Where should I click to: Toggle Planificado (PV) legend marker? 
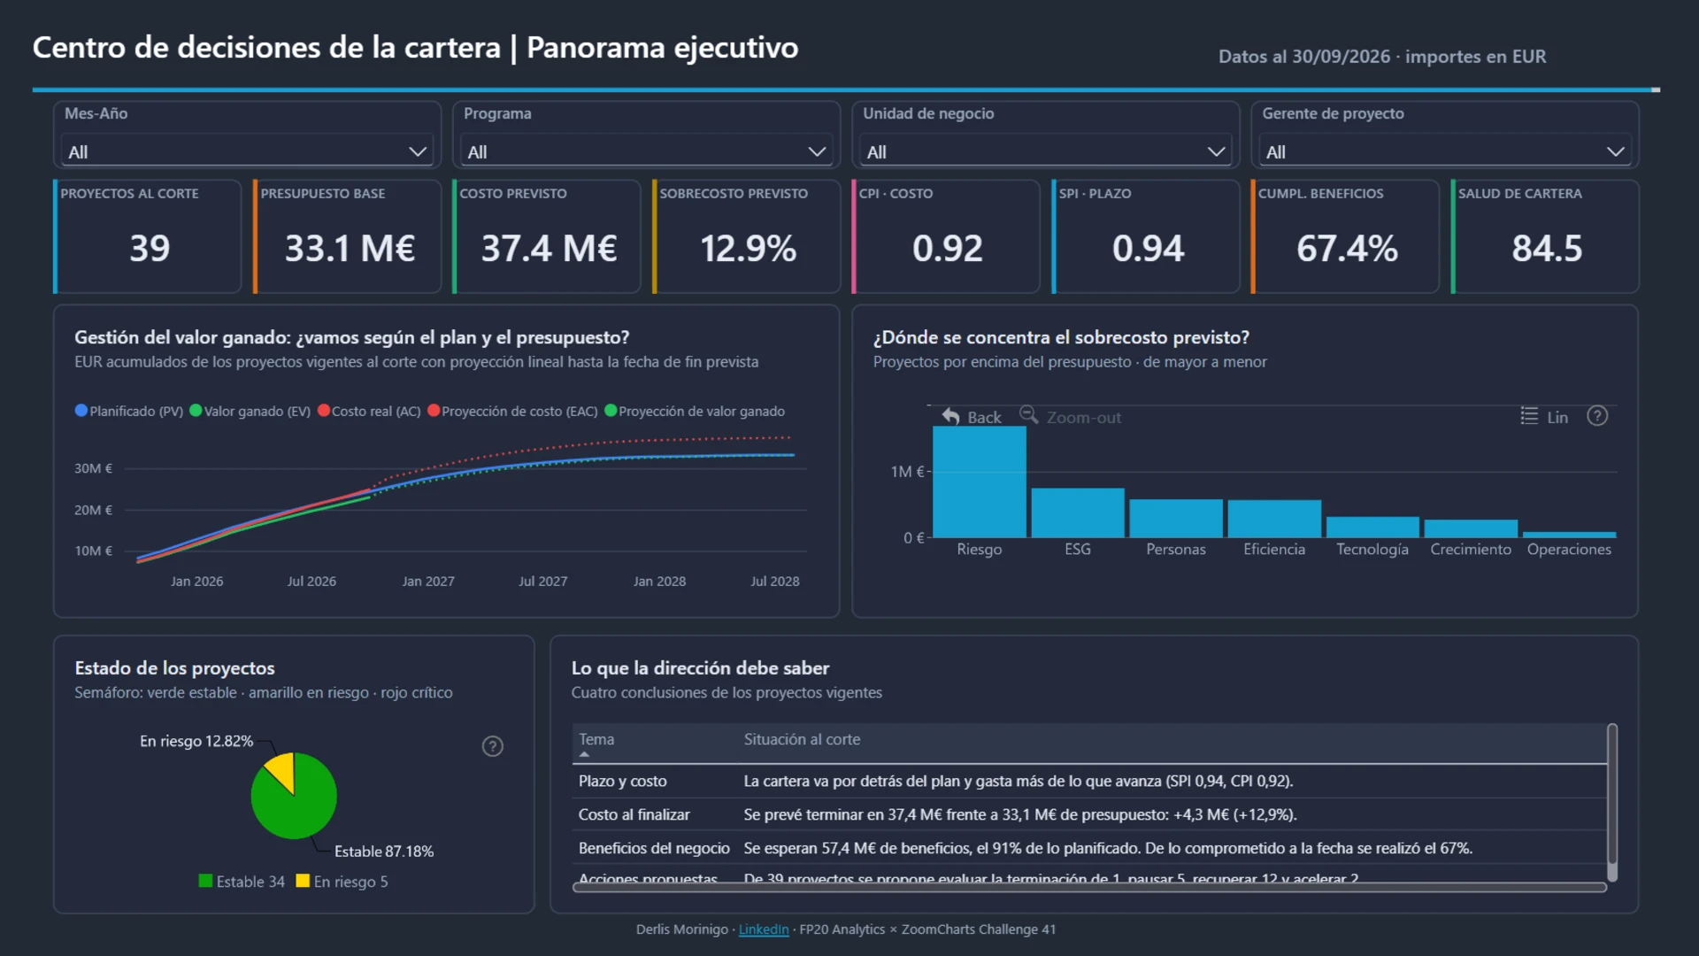pos(81,411)
